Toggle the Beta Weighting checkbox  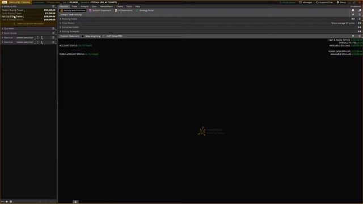tap(83, 36)
